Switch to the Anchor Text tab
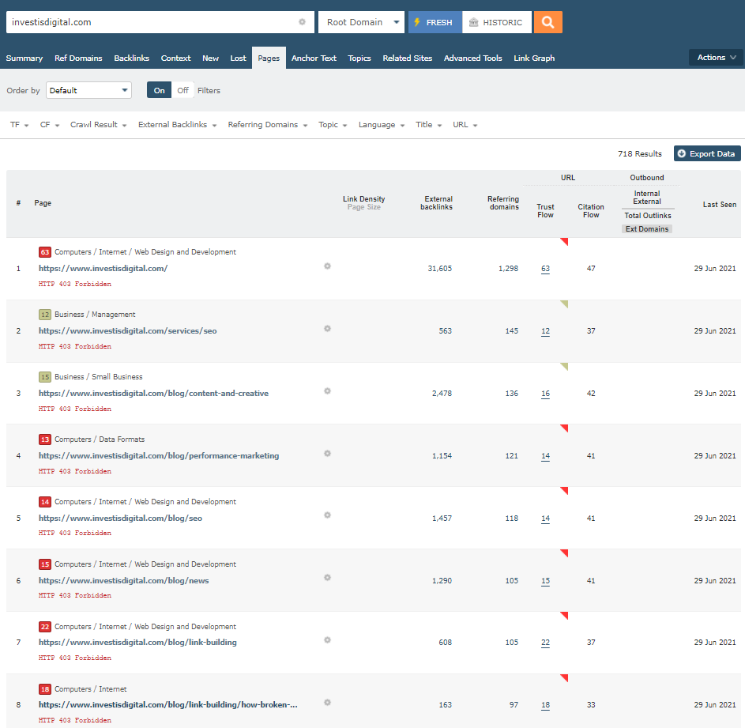745x728 pixels. click(x=314, y=58)
